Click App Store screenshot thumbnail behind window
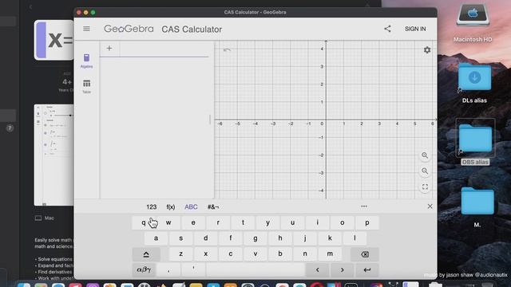511x287 pixels. click(x=53, y=155)
